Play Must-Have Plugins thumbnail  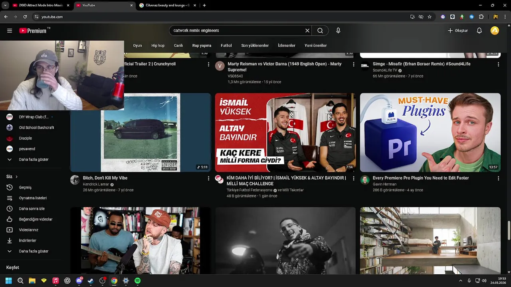[x=430, y=132]
